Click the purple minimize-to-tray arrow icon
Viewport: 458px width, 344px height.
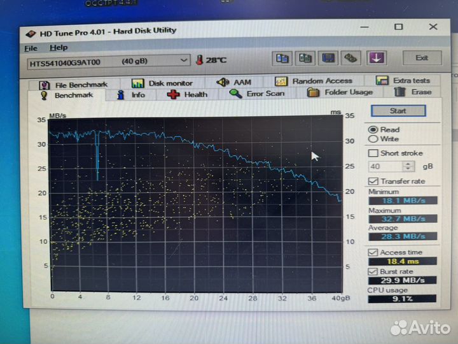(376, 57)
